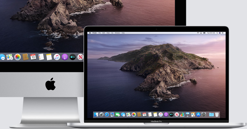The height and width of the screenshot is (129, 247).
Task: Open Mail stamp icon in MacBook dock
Action: click(112, 115)
